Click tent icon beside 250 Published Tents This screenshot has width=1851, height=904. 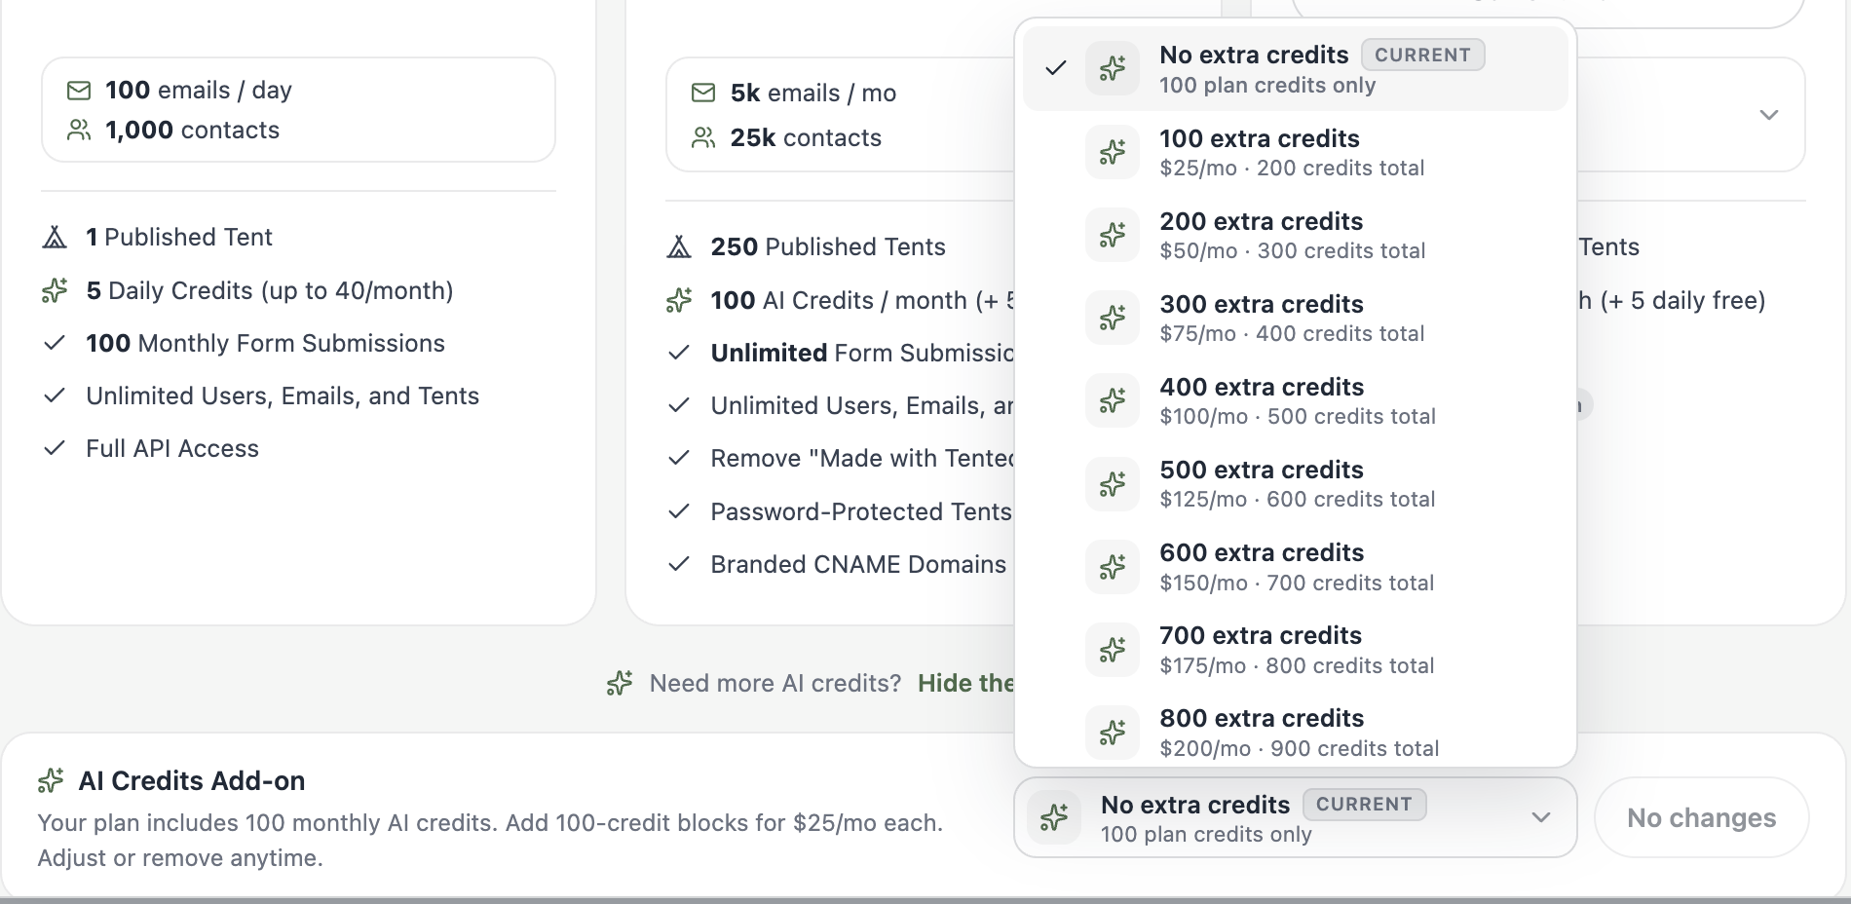(x=679, y=246)
